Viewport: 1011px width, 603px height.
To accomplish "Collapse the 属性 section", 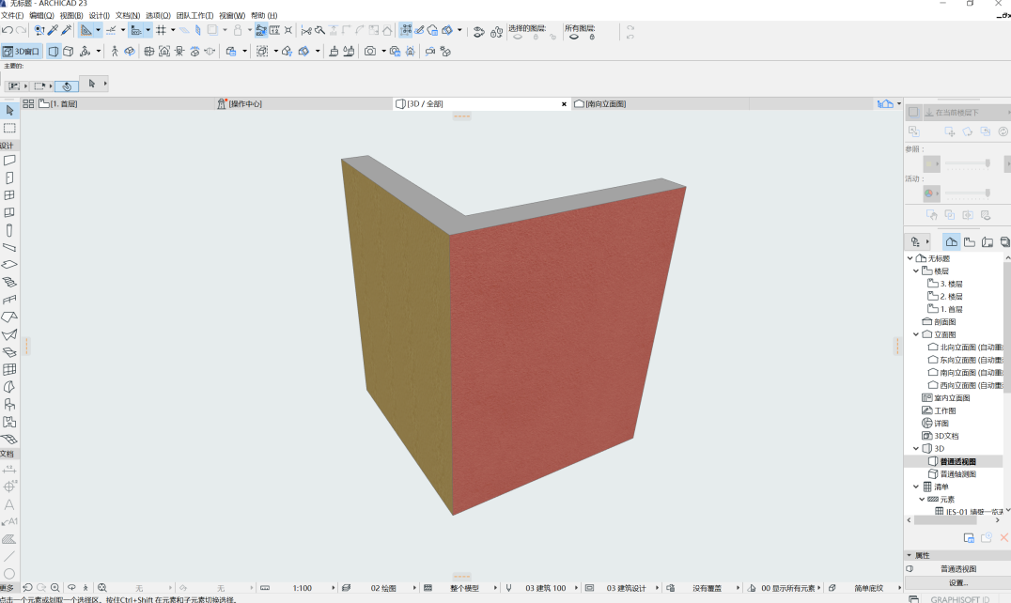I will click(x=910, y=555).
